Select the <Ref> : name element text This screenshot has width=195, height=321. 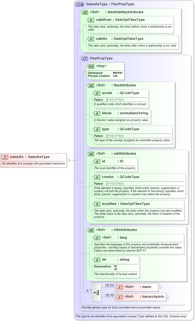click(x=138, y=287)
